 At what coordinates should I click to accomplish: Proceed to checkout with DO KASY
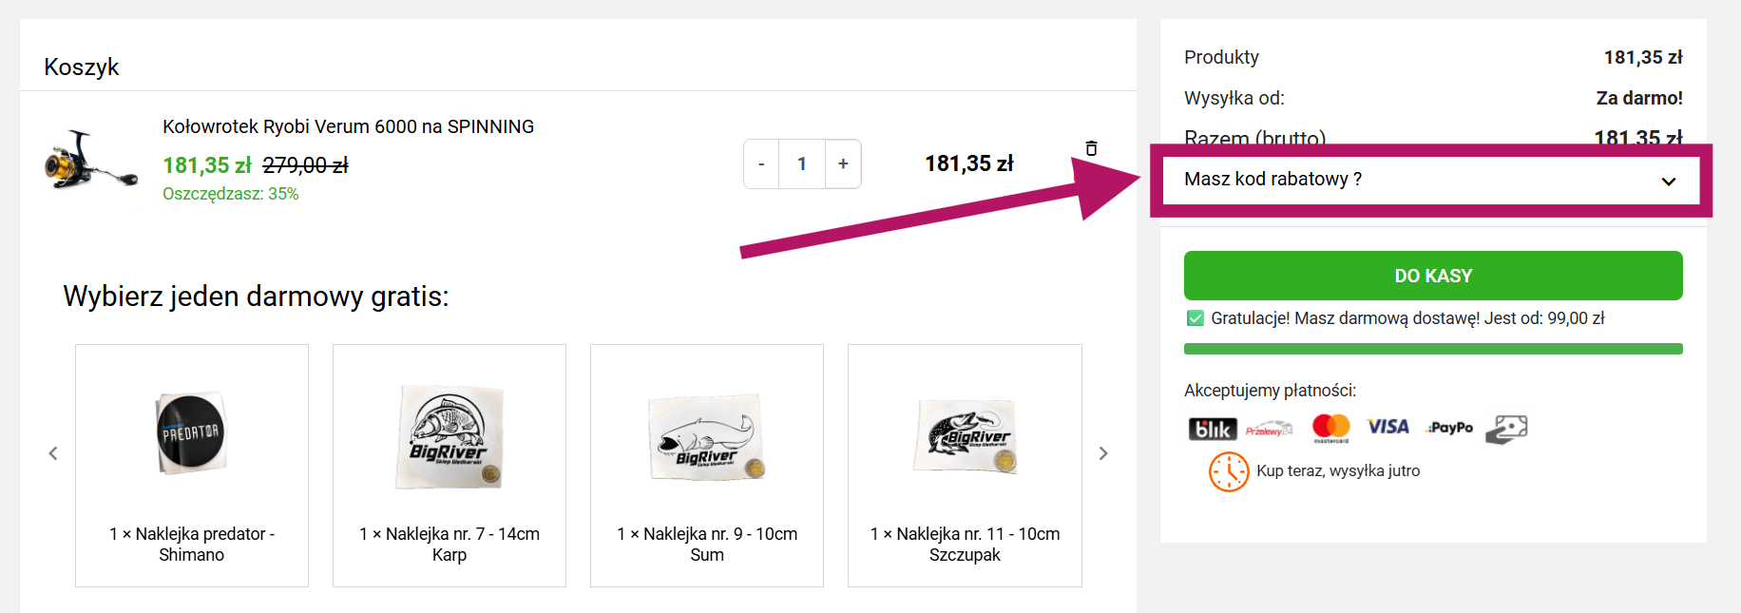1433,276
